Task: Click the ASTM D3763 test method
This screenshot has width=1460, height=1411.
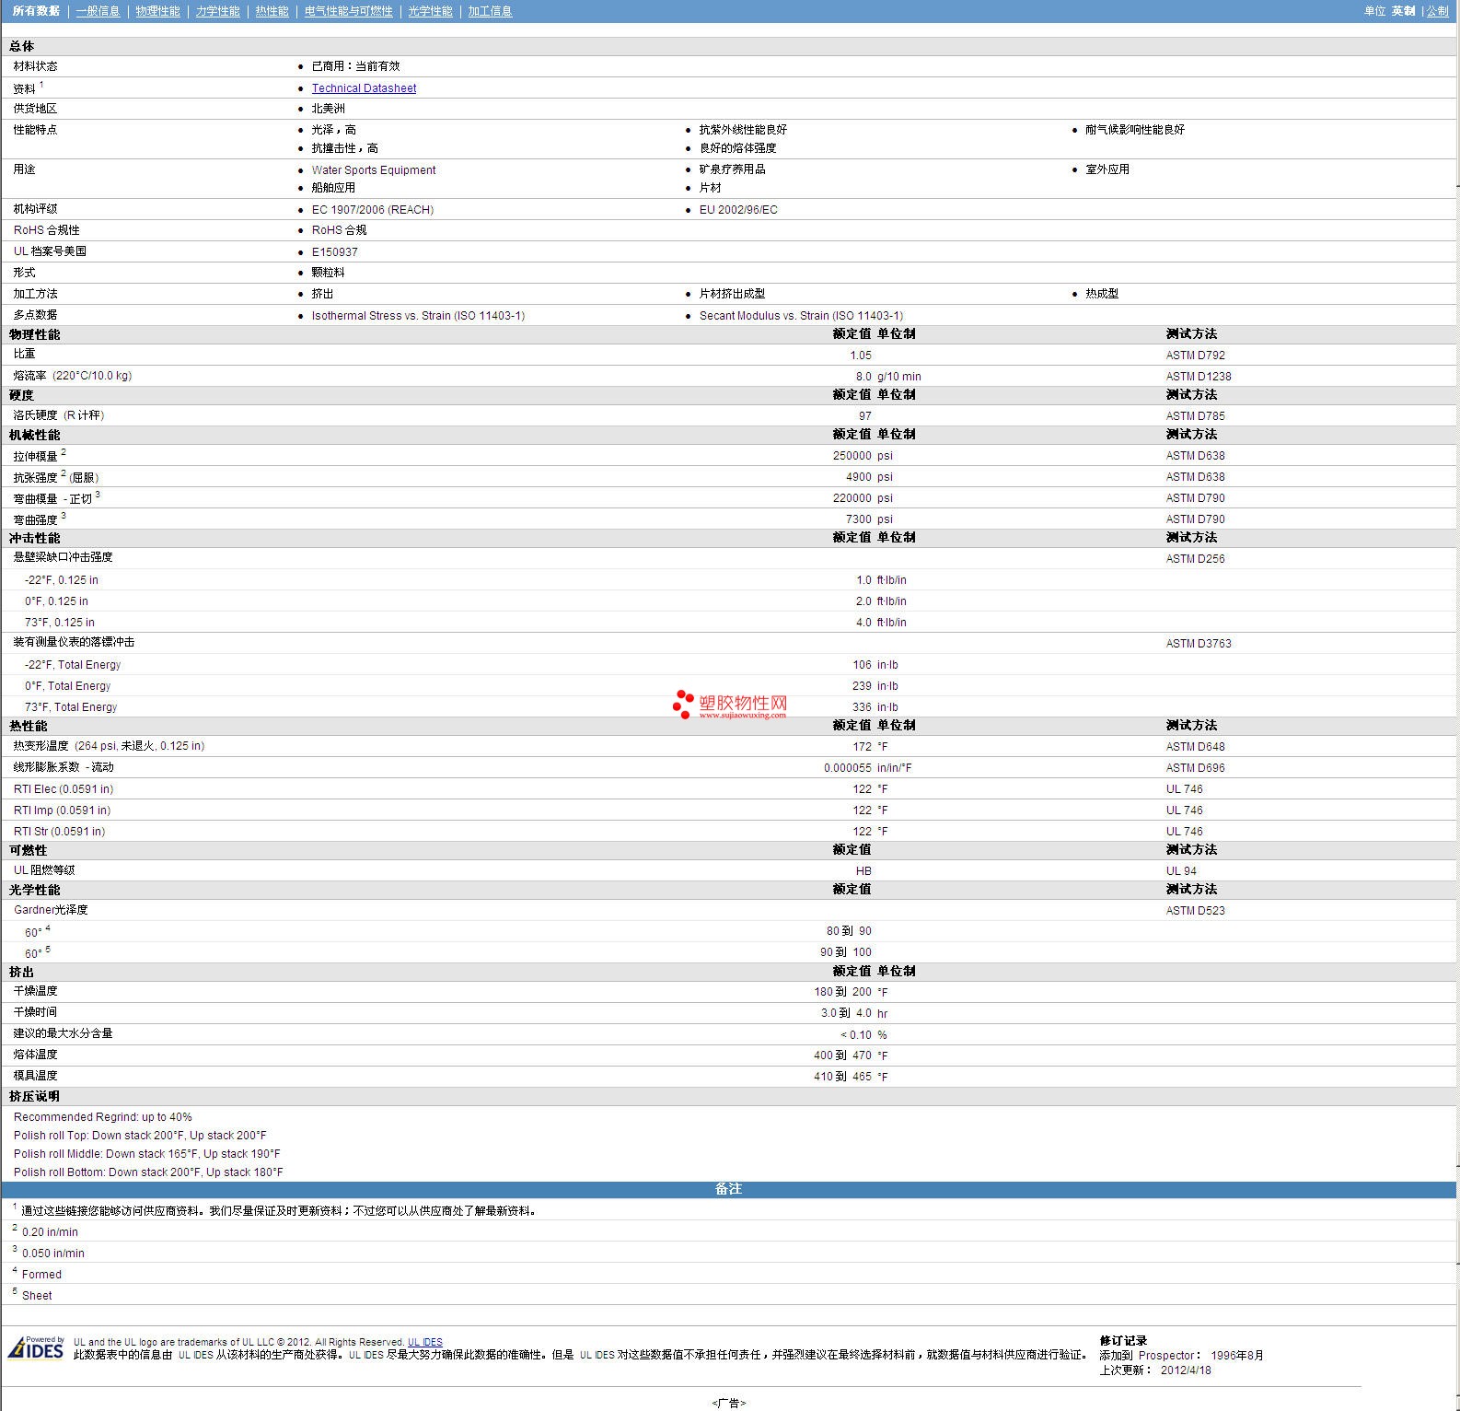Action: point(1199,644)
